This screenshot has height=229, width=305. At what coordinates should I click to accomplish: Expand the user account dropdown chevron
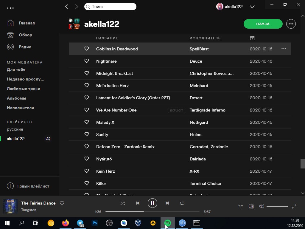pos(252,7)
